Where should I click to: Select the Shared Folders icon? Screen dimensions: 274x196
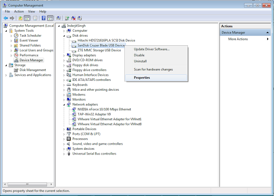[16, 45]
